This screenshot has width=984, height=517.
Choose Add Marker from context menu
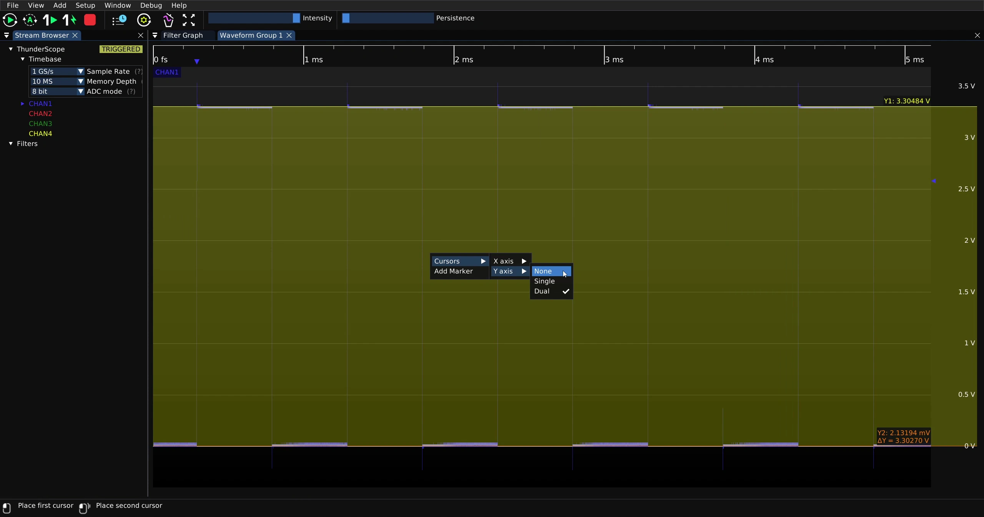point(459,271)
